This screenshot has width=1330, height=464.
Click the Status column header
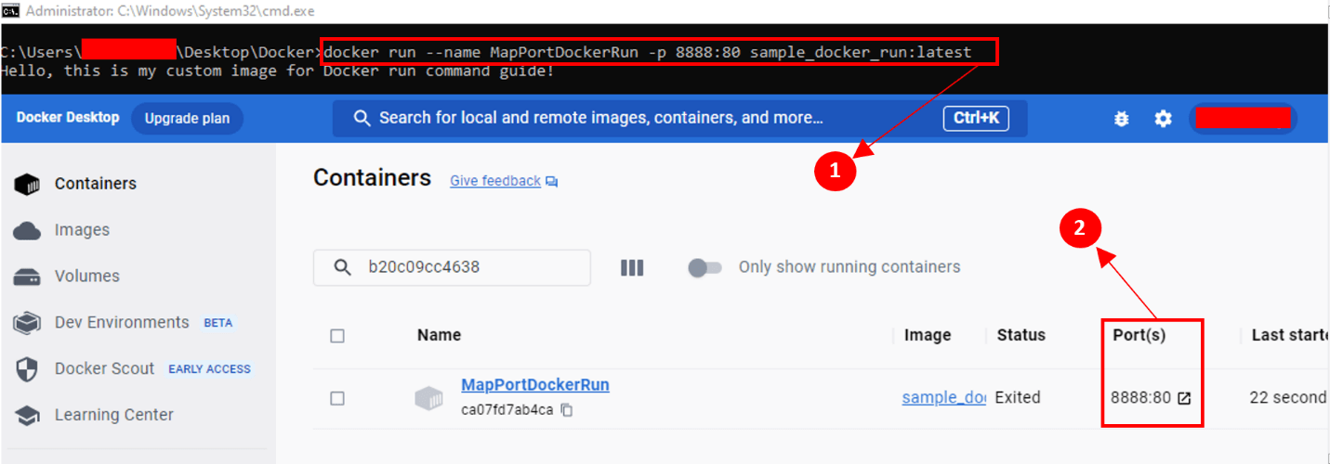coord(1021,335)
